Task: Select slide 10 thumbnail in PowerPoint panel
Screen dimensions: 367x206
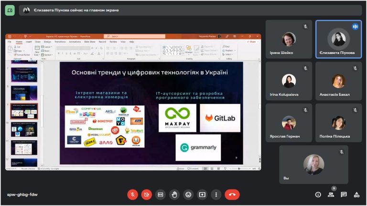Action: 24,129
